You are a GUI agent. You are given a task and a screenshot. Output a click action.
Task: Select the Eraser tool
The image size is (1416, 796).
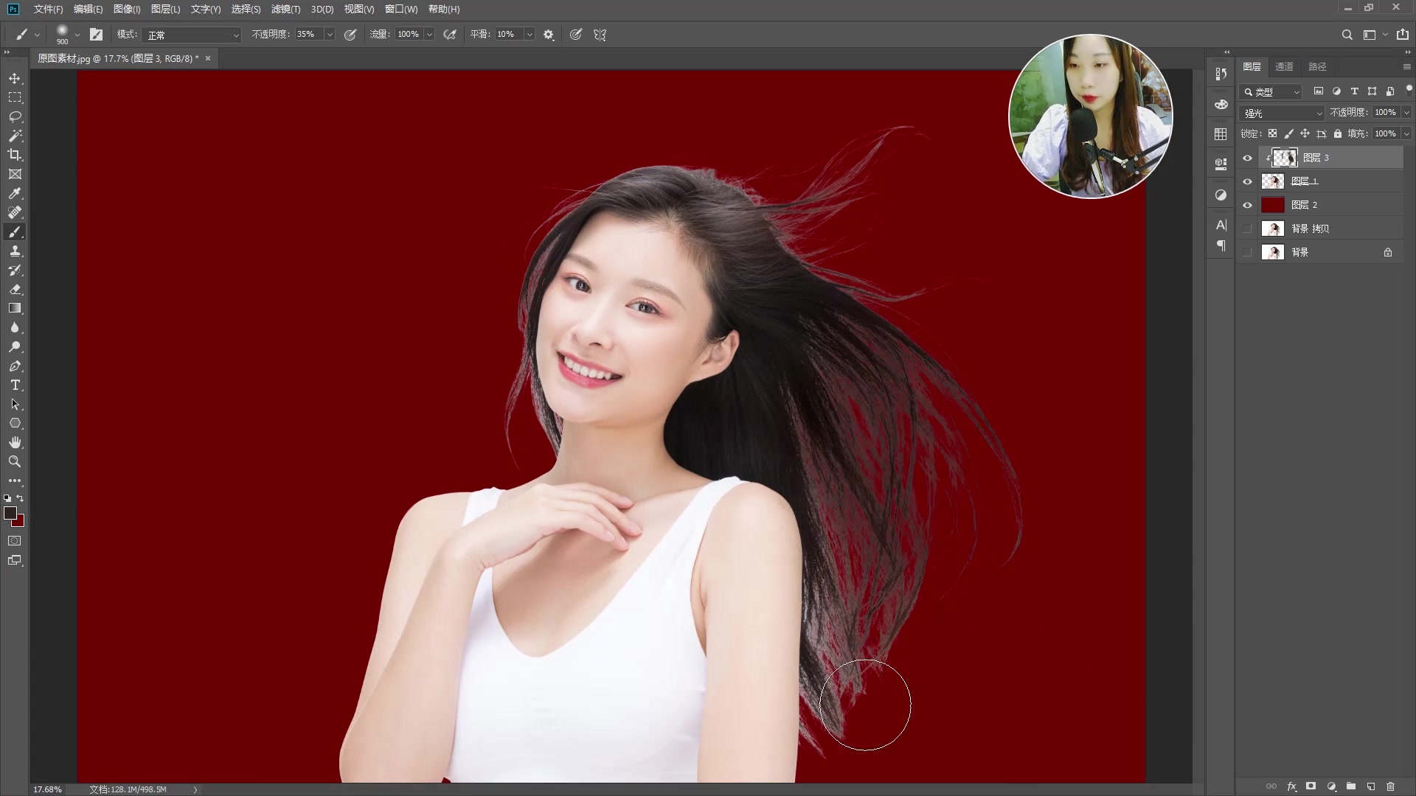tap(15, 289)
